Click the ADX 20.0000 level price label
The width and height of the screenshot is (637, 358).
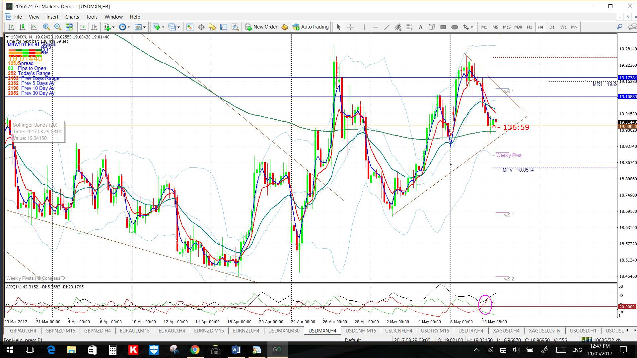point(627,307)
